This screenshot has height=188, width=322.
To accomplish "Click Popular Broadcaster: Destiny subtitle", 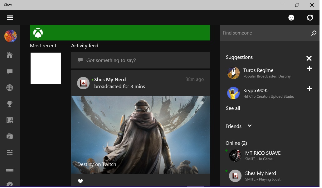I will click(x=267, y=76).
